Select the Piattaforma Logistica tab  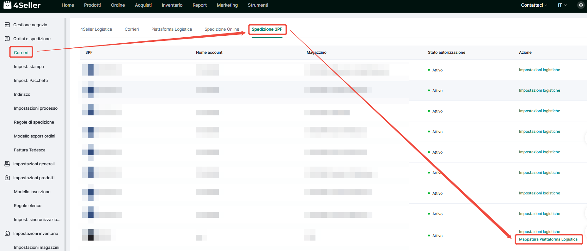[x=171, y=29]
